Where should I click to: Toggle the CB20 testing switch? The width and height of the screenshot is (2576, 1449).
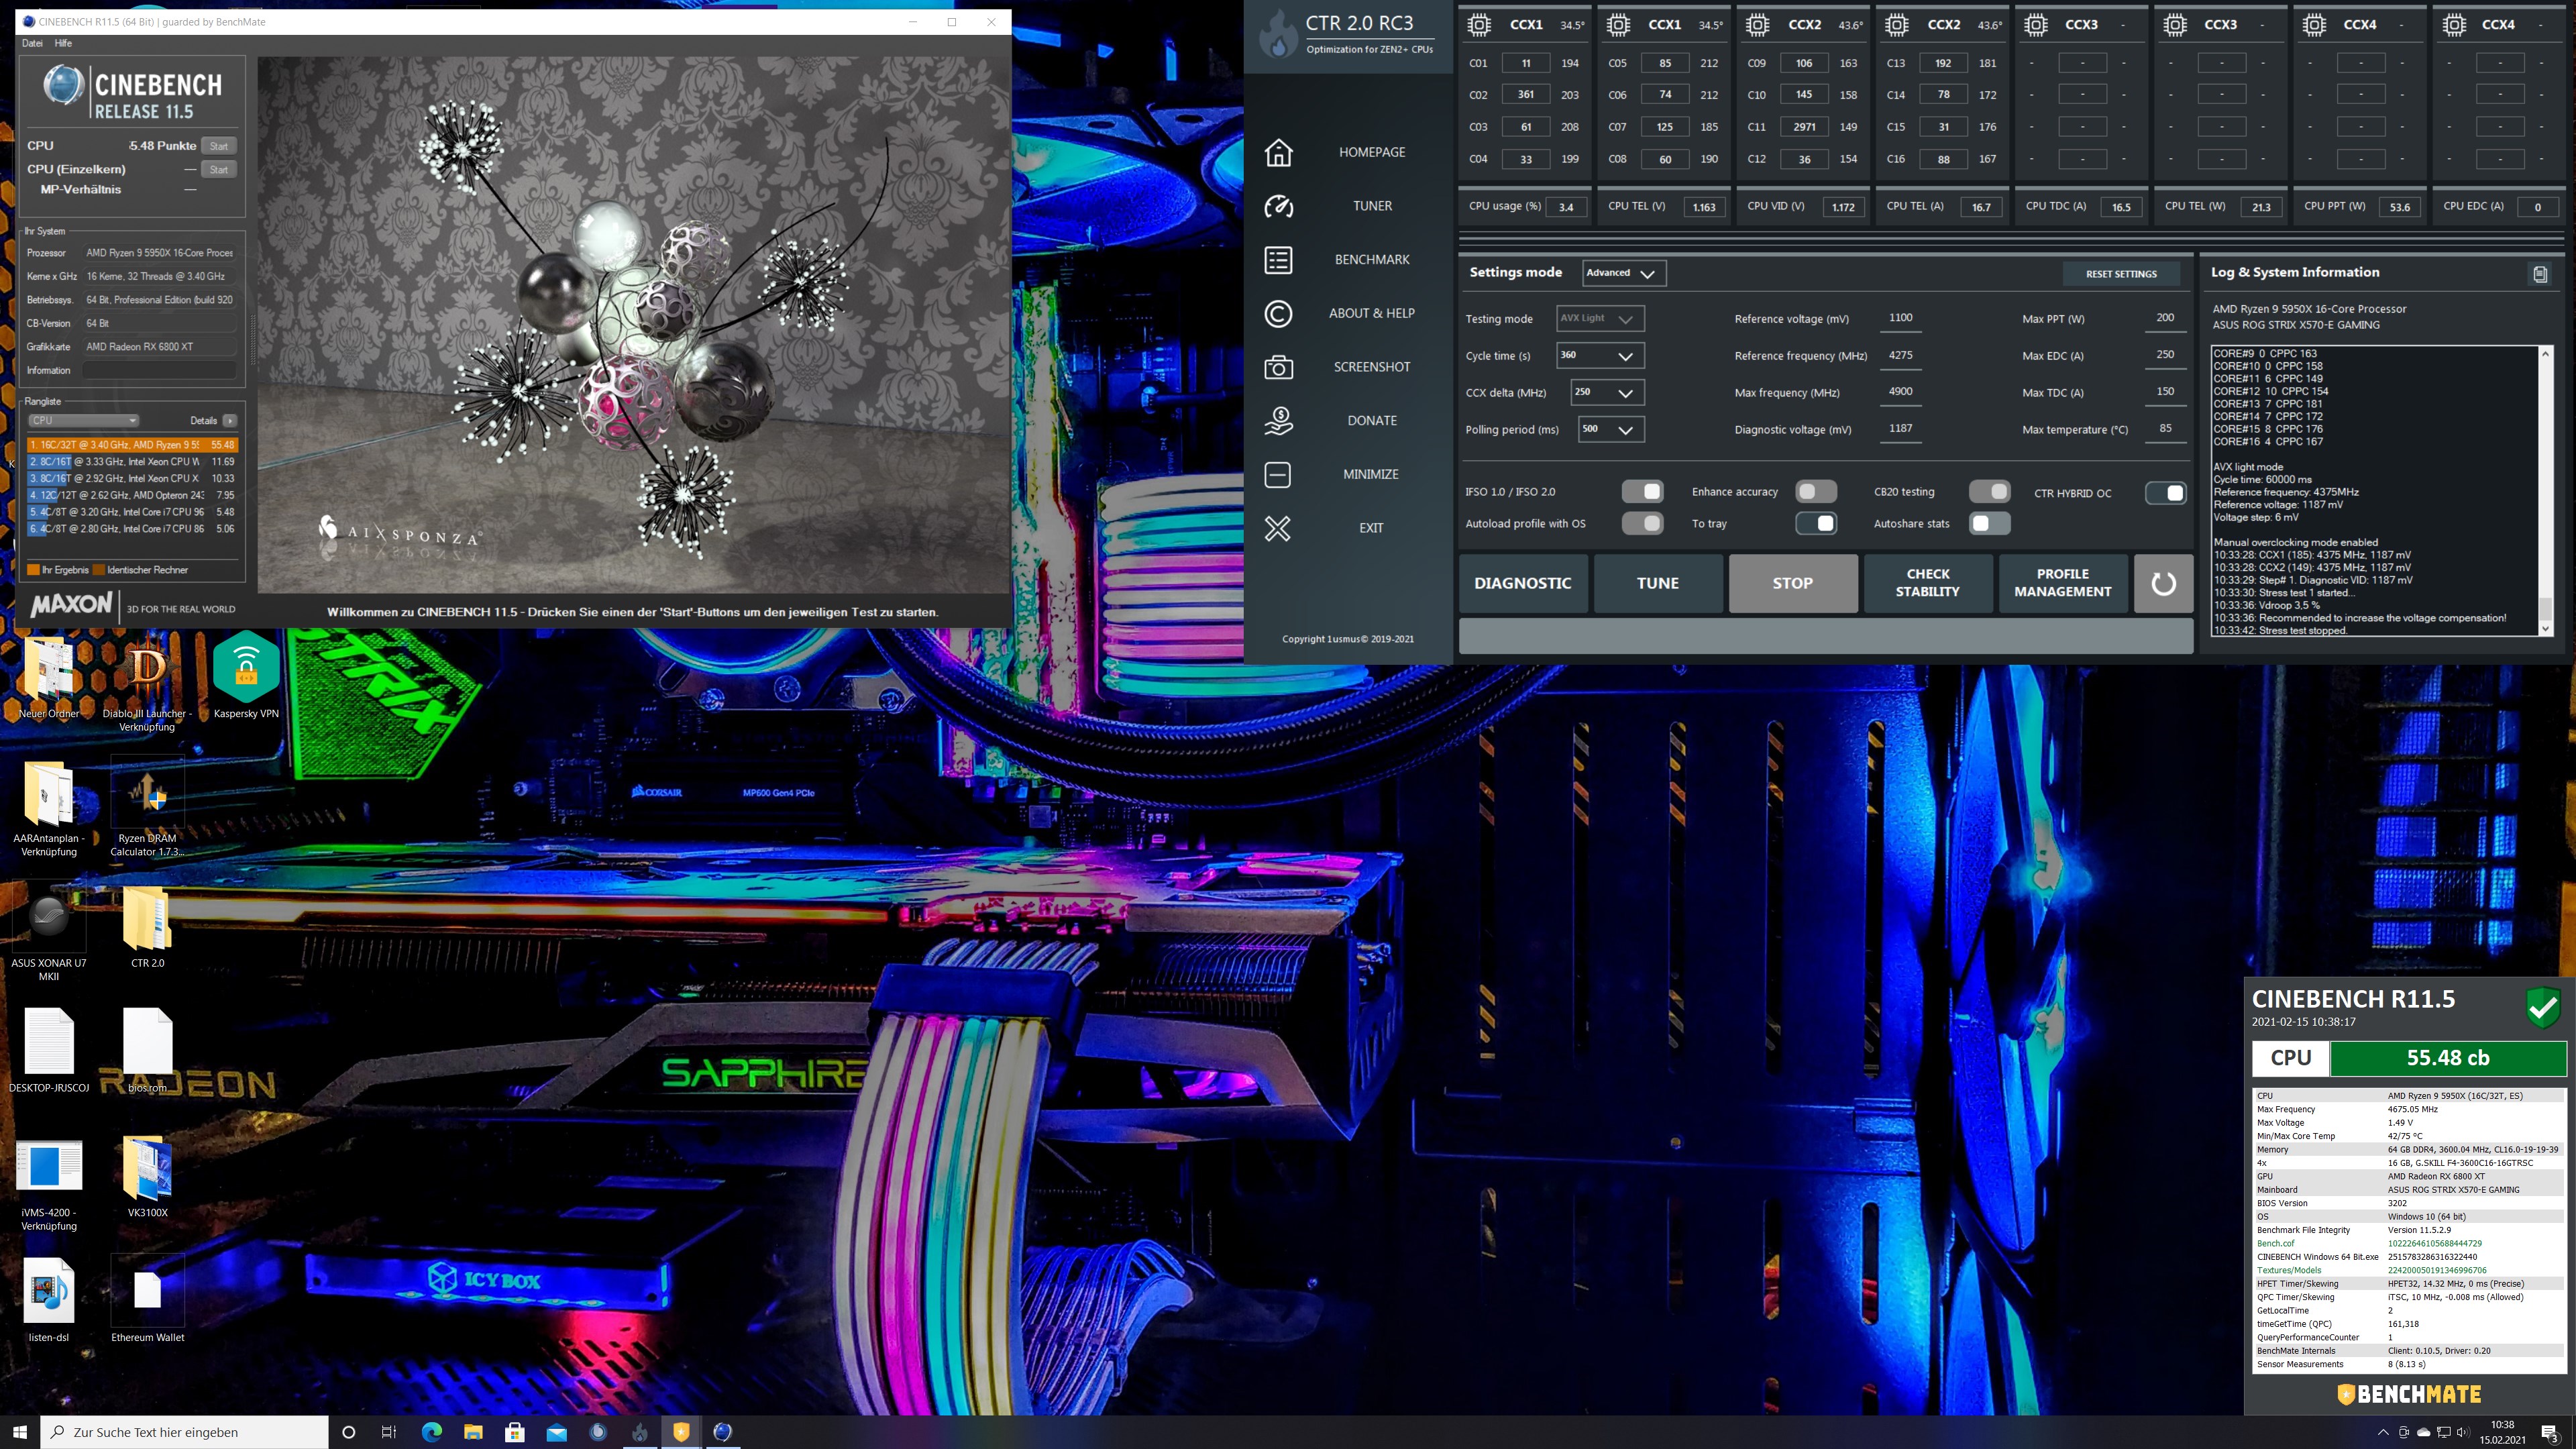1989,491
